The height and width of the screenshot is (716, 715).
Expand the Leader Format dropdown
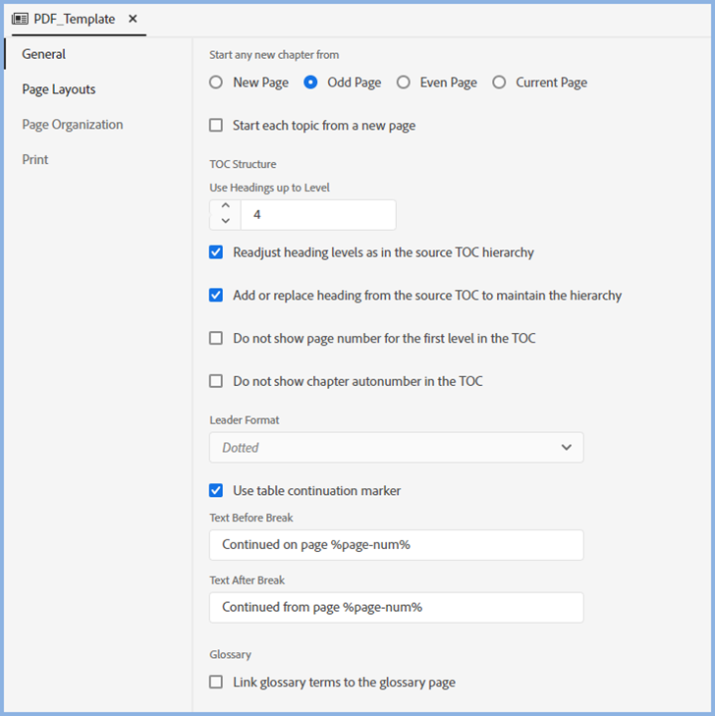pyautogui.click(x=396, y=448)
